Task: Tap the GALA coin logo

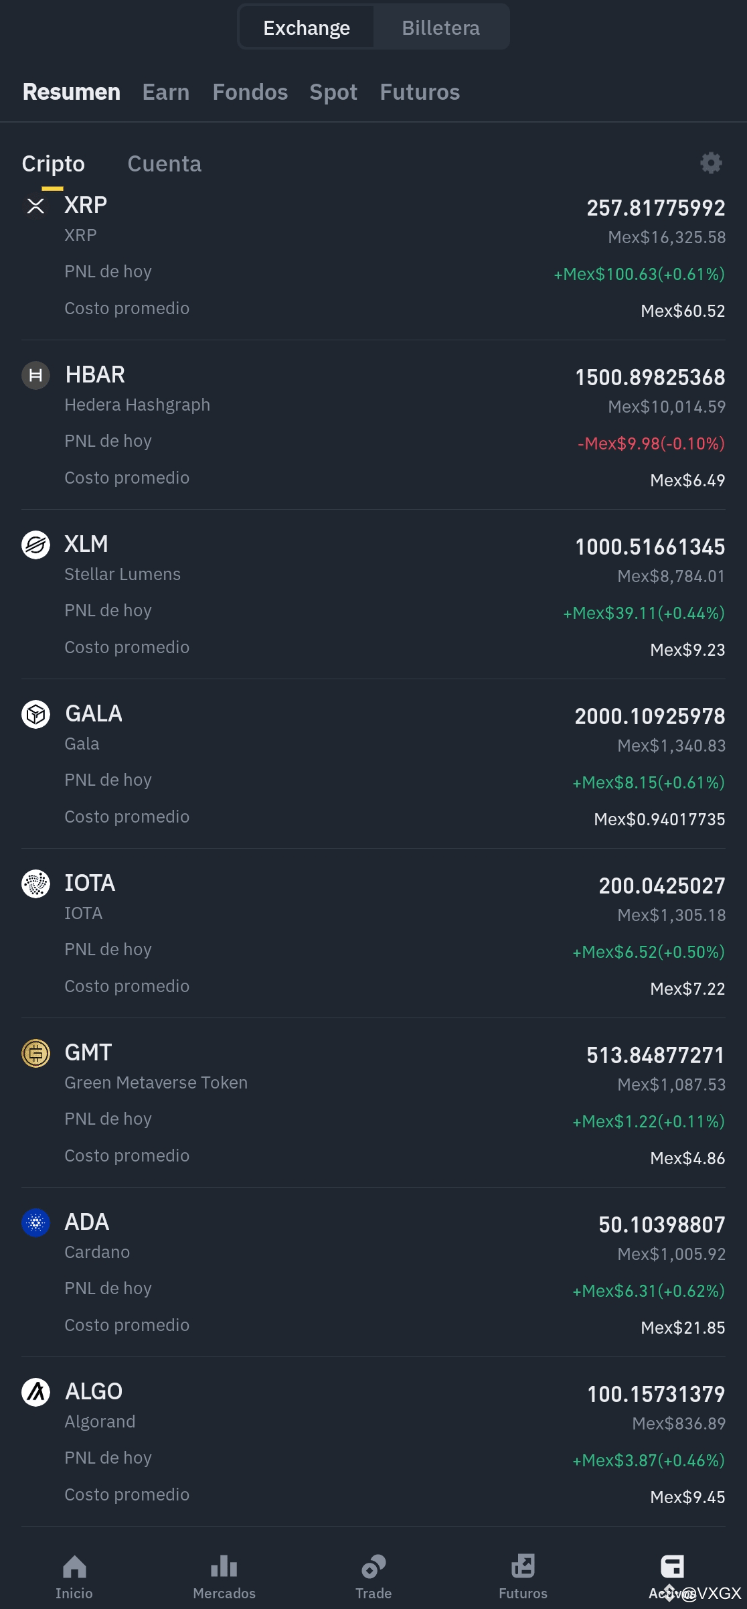Action: pos(35,714)
